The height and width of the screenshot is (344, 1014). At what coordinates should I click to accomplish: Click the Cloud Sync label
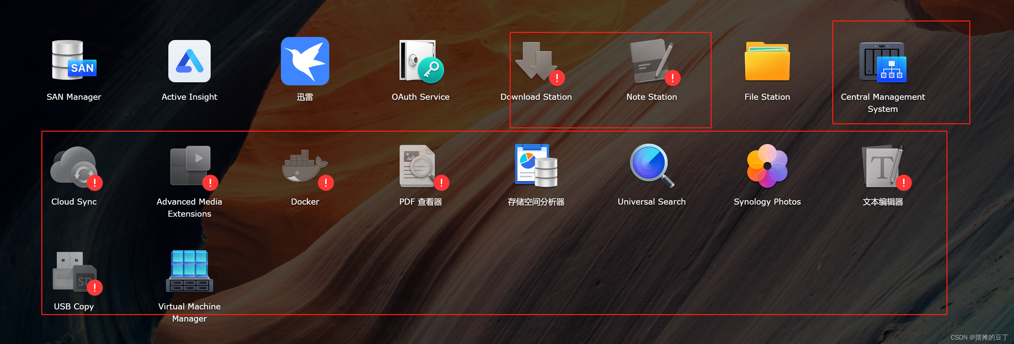tap(74, 202)
